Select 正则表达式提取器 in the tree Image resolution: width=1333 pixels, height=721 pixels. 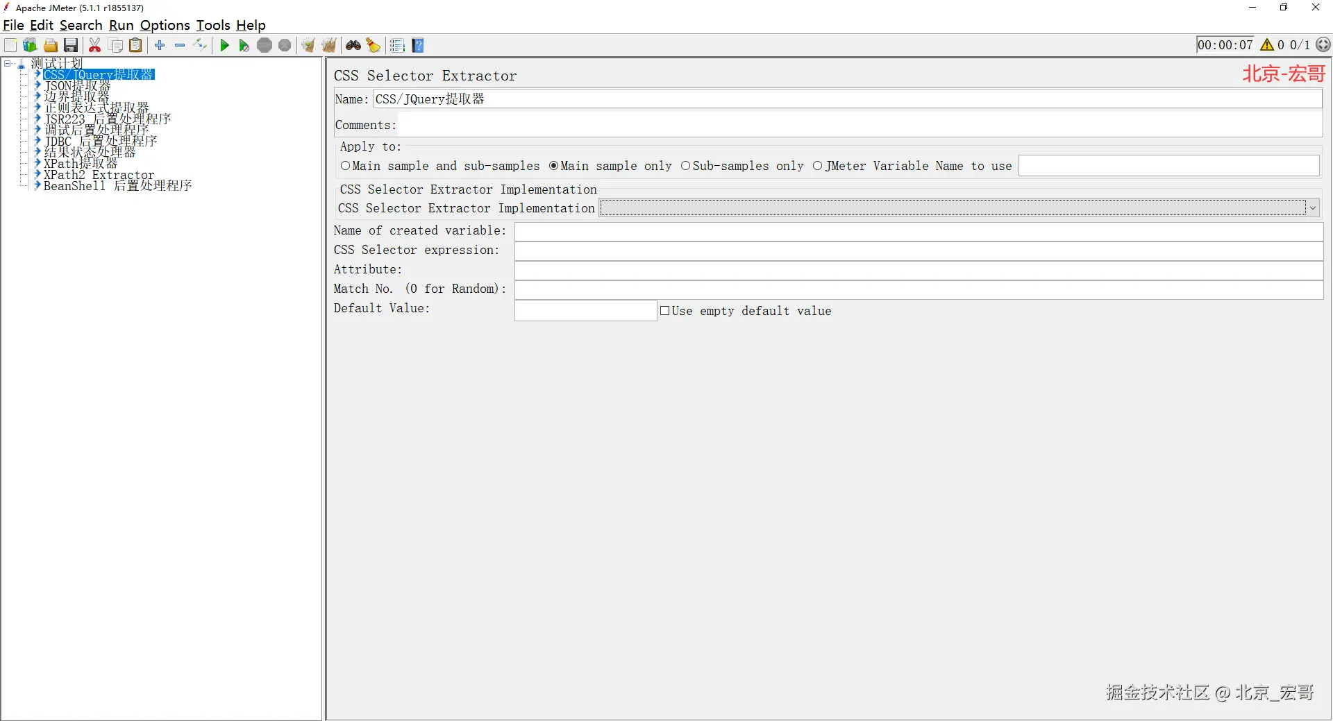pos(97,108)
